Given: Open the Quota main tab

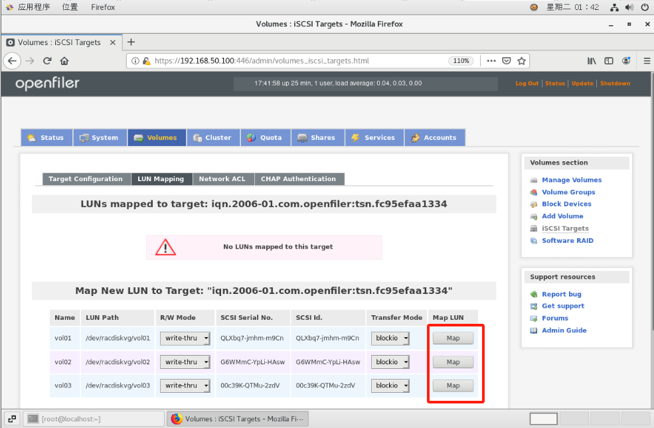Looking at the screenshot, I should (266, 137).
